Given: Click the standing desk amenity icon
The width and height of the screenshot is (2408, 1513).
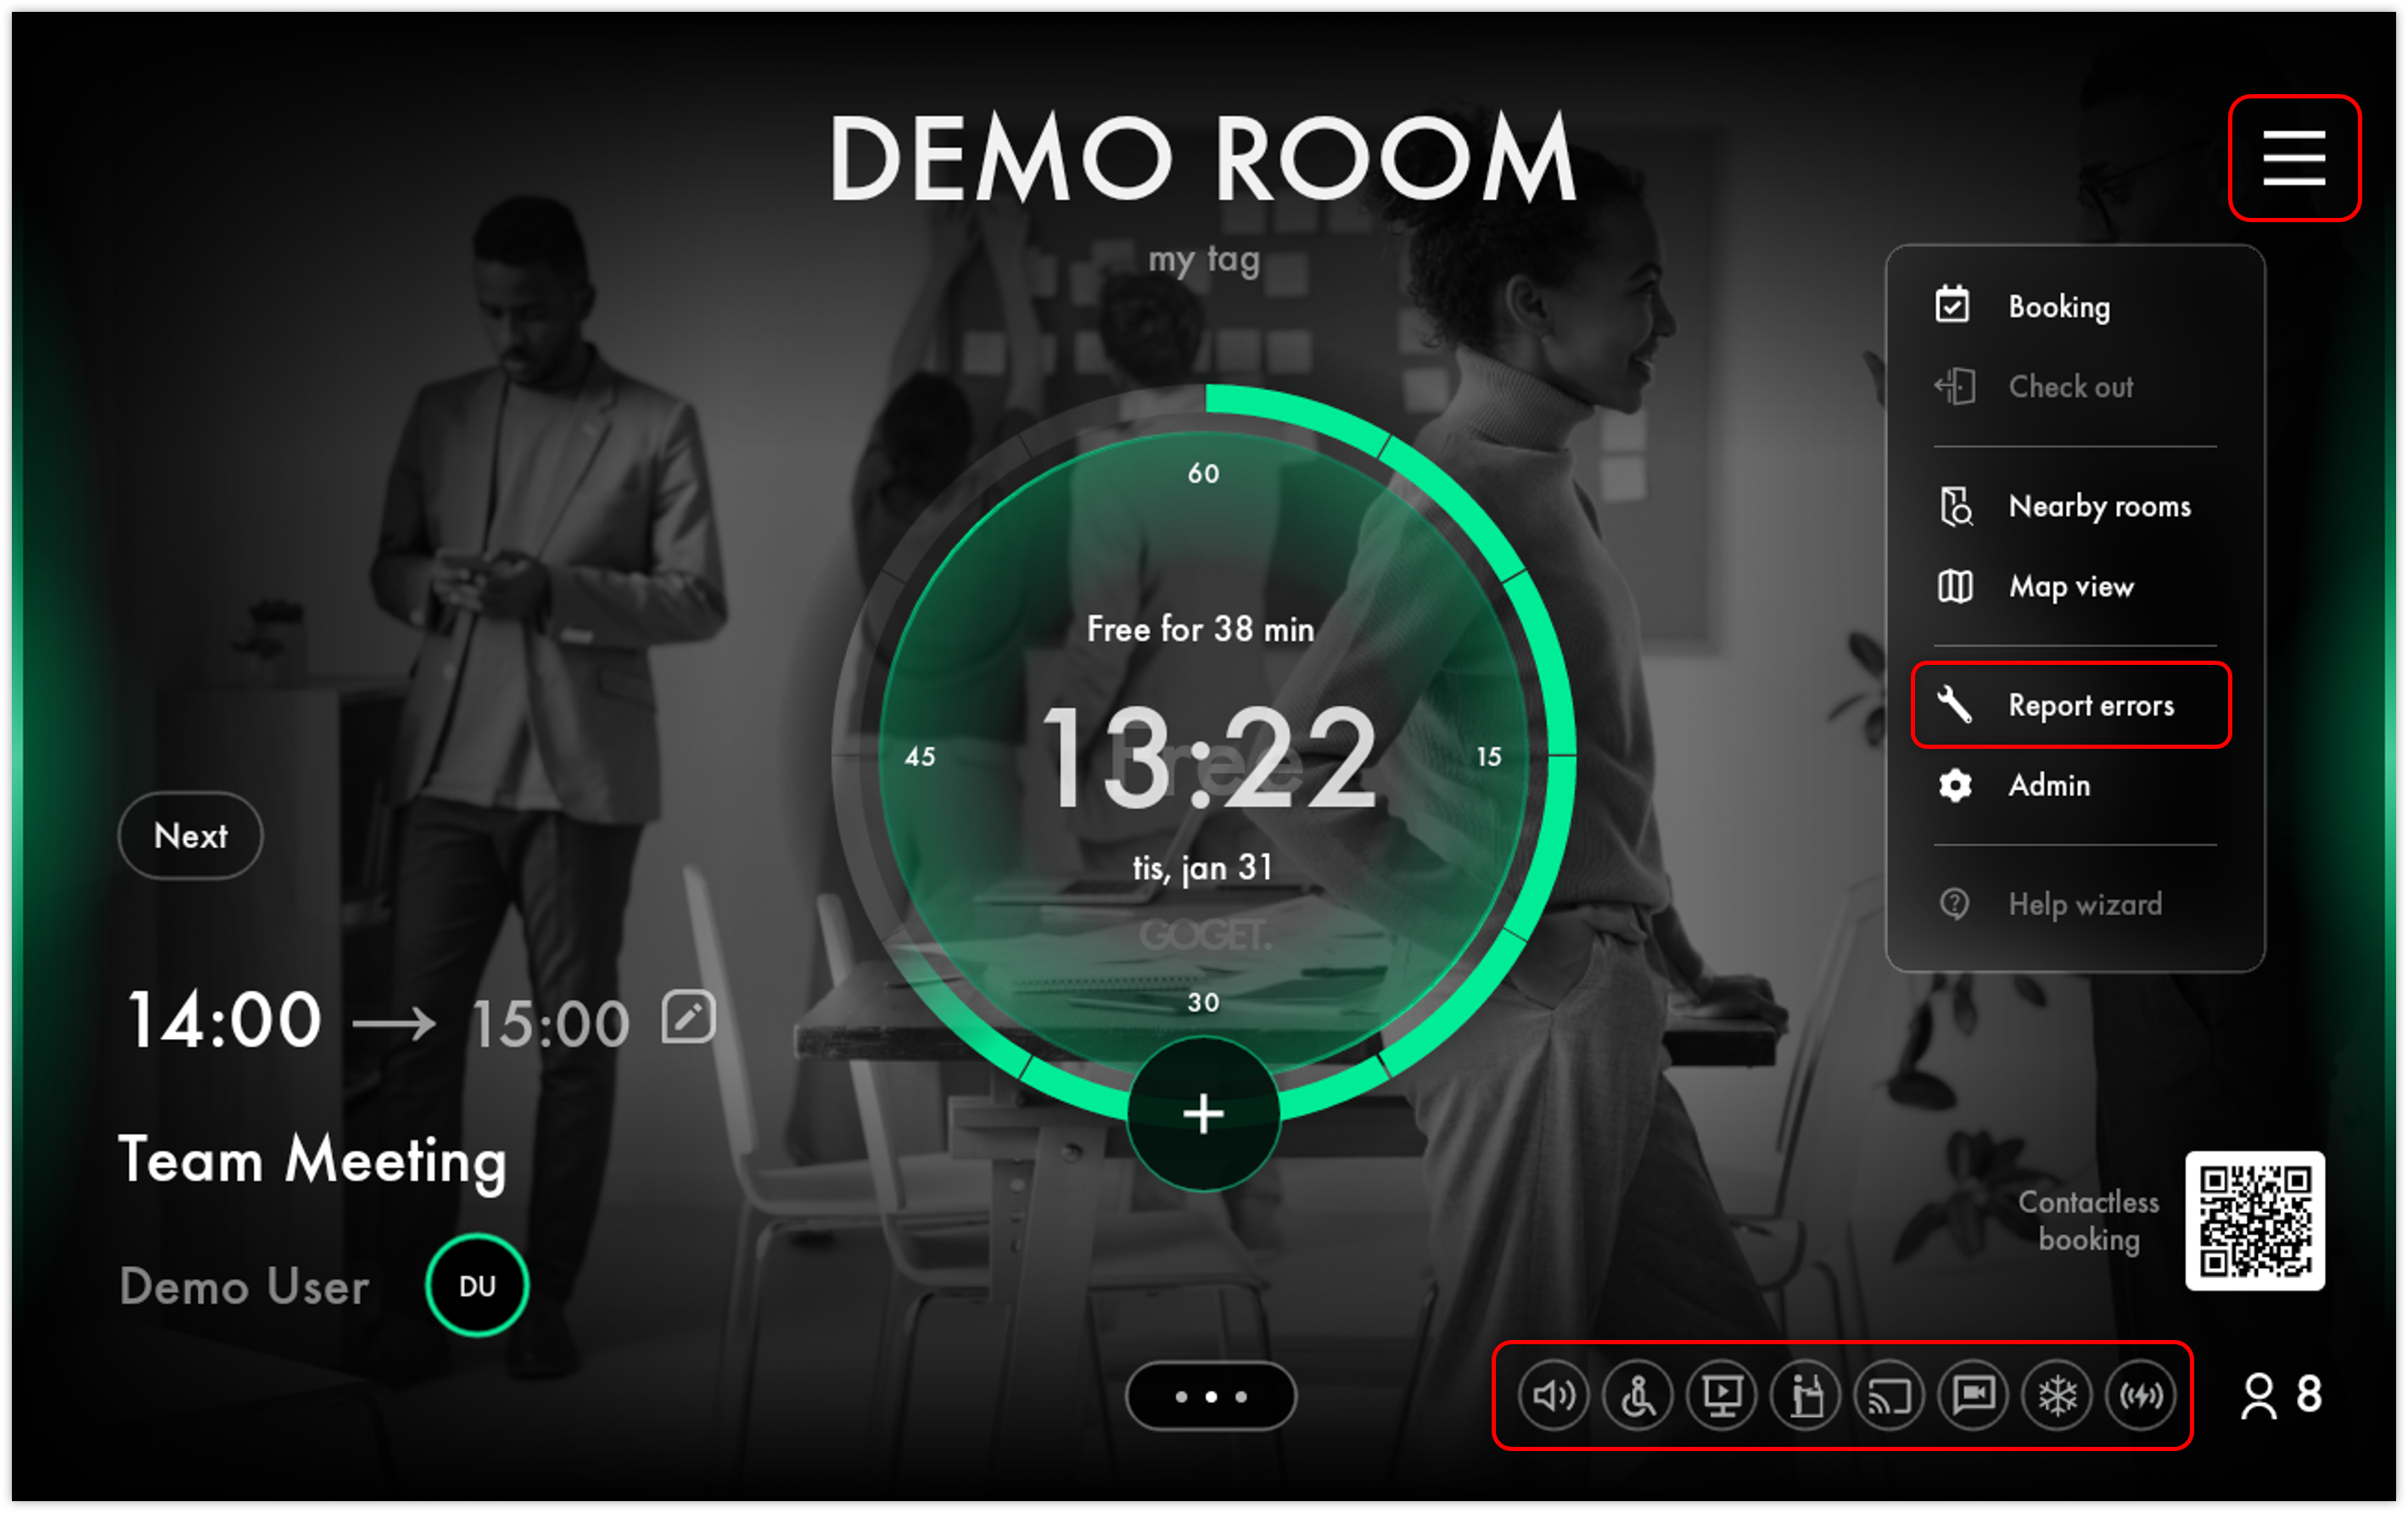Looking at the screenshot, I should pos(1806,1395).
